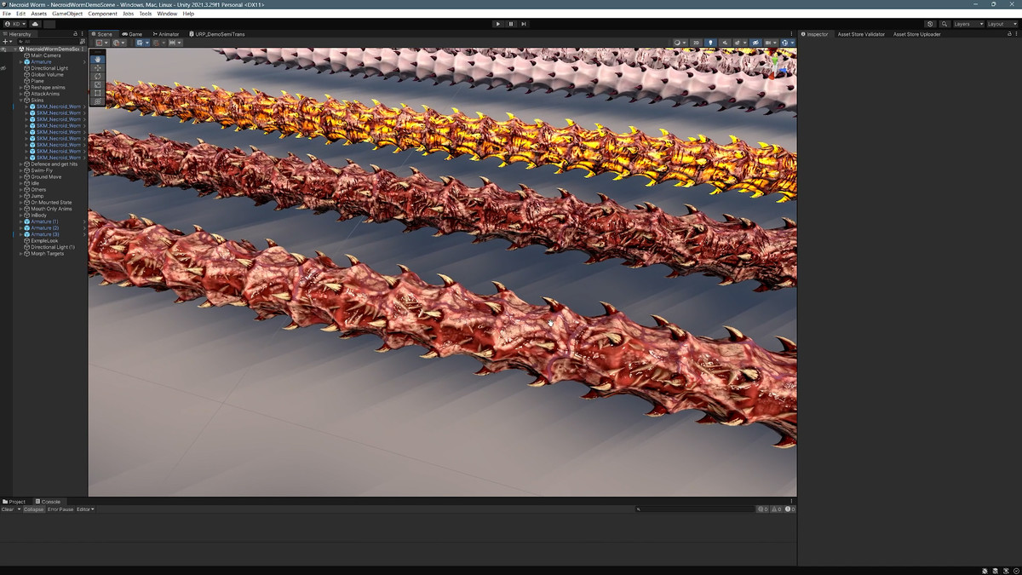
Task: Toggle 2D view mode in scene
Action: coord(696,43)
